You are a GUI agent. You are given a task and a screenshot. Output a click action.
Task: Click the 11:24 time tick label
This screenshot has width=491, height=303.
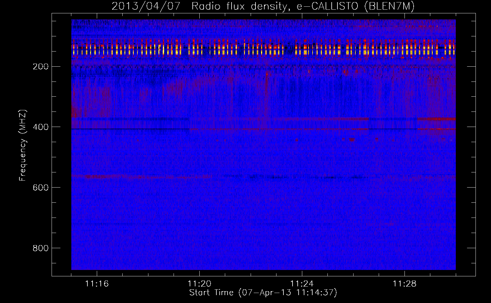[x=302, y=284]
